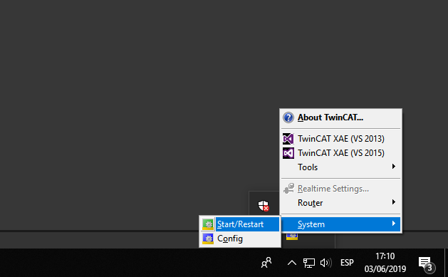Image resolution: width=448 pixels, height=277 pixels.
Task: Click the blue question mark About TwinCAT icon
Action: point(288,117)
